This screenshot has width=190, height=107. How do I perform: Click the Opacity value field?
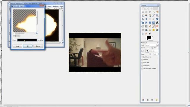pyautogui.click(x=156, y=48)
